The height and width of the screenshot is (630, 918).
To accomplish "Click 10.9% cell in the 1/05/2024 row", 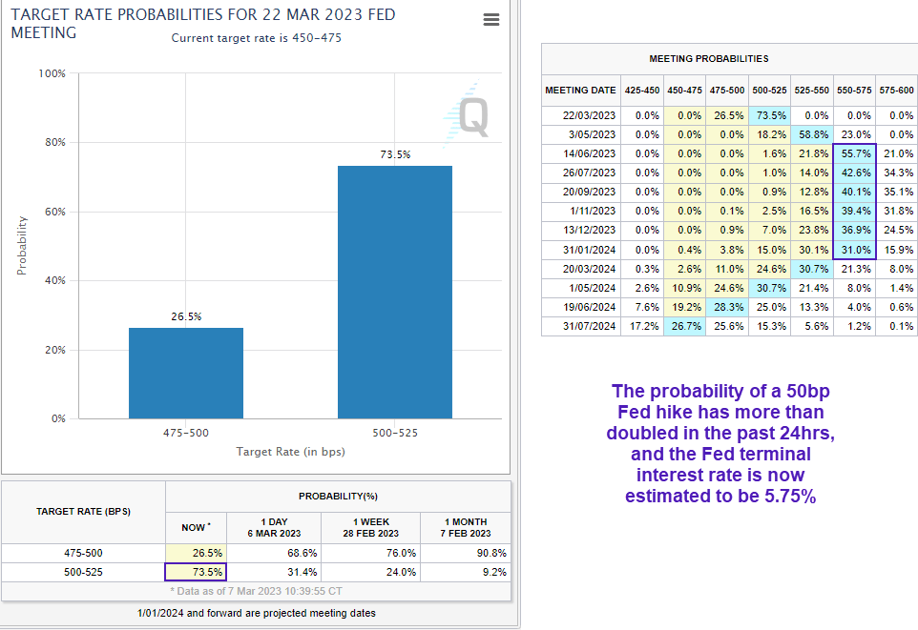I will (685, 289).
